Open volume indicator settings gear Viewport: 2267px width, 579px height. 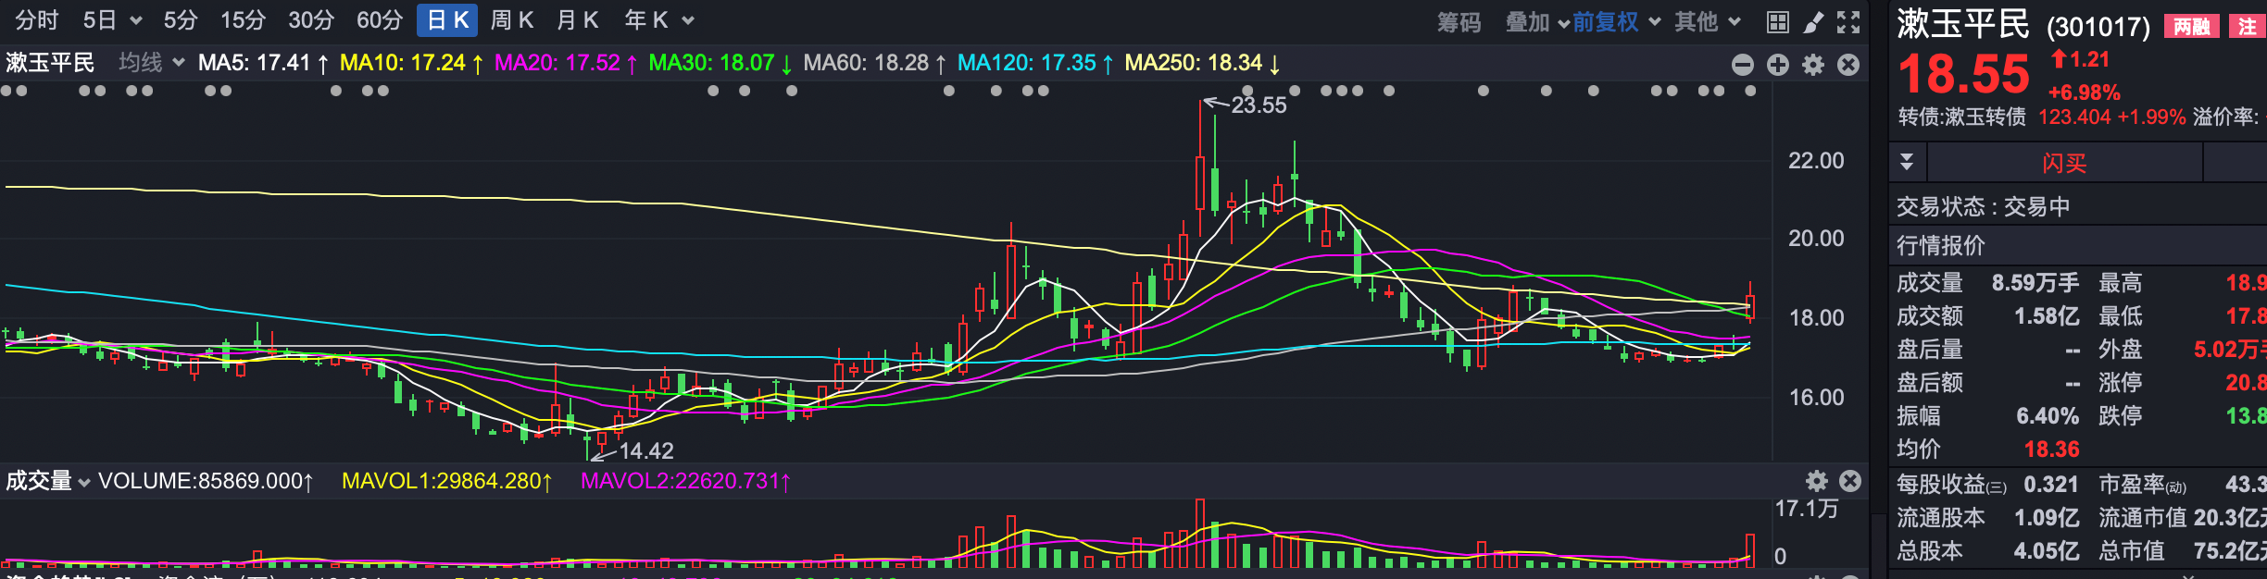click(x=1817, y=481)
